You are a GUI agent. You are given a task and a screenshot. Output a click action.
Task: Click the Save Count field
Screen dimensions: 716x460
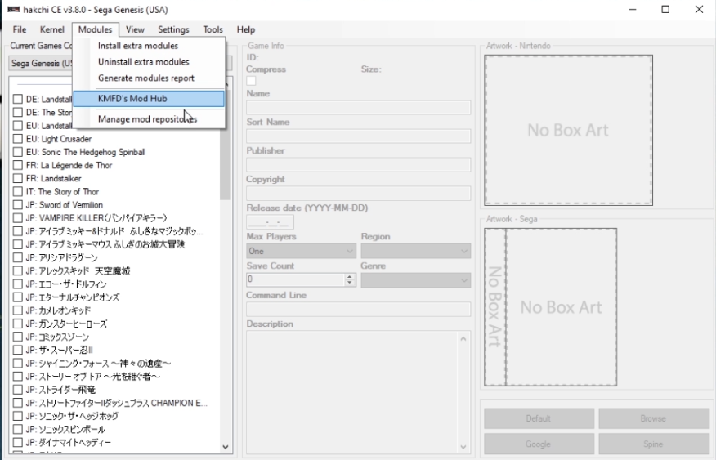click(295, 279)
